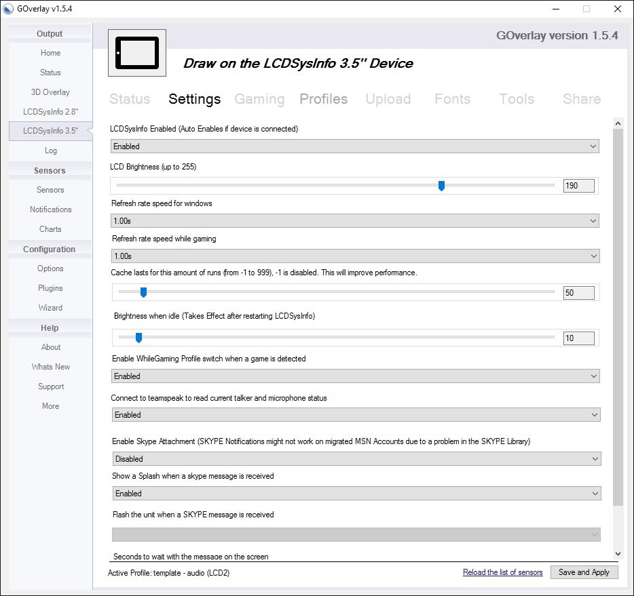Click the LCD device icon in header
The width and height of the screenshot is (634, 596).
coord(137,53)
